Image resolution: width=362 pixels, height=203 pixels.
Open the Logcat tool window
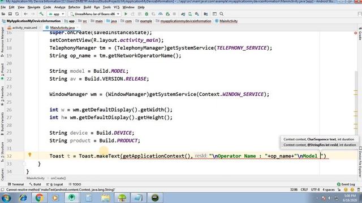[x=55, y=184]
